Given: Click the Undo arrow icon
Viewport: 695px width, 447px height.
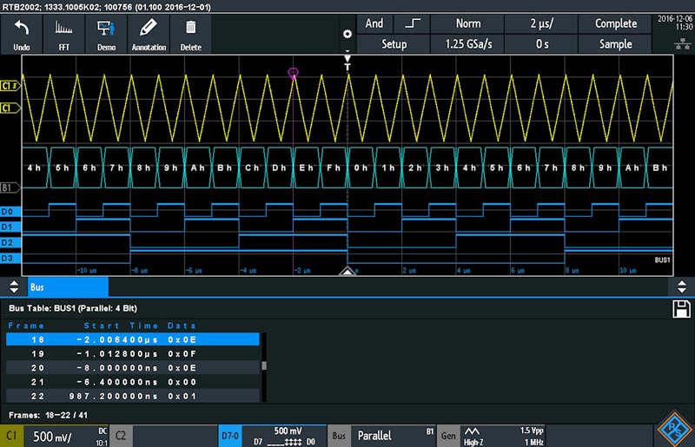Looking at the screenshot, I should pos(21,29).
